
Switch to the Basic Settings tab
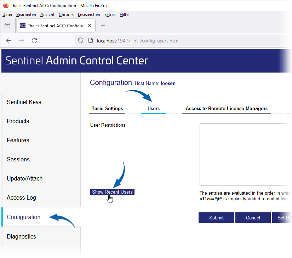coord(107,109)
